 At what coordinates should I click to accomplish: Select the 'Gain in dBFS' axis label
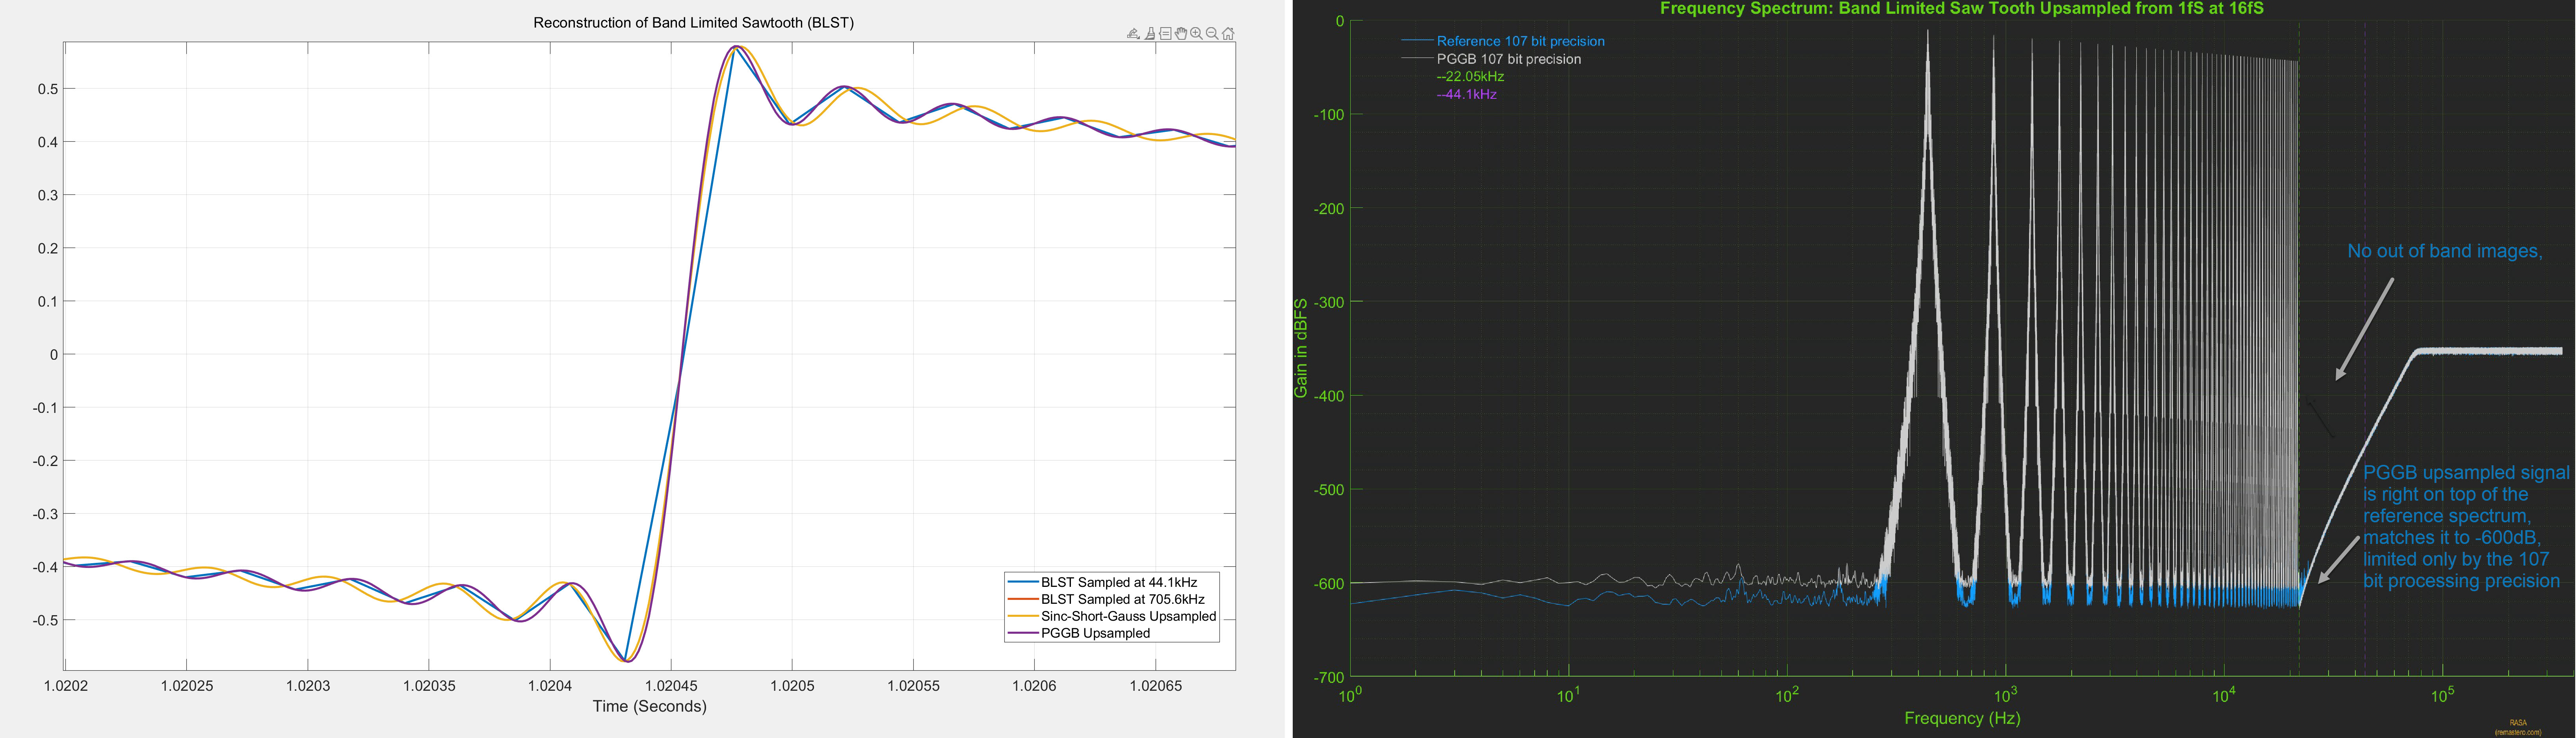point(1301,348)
